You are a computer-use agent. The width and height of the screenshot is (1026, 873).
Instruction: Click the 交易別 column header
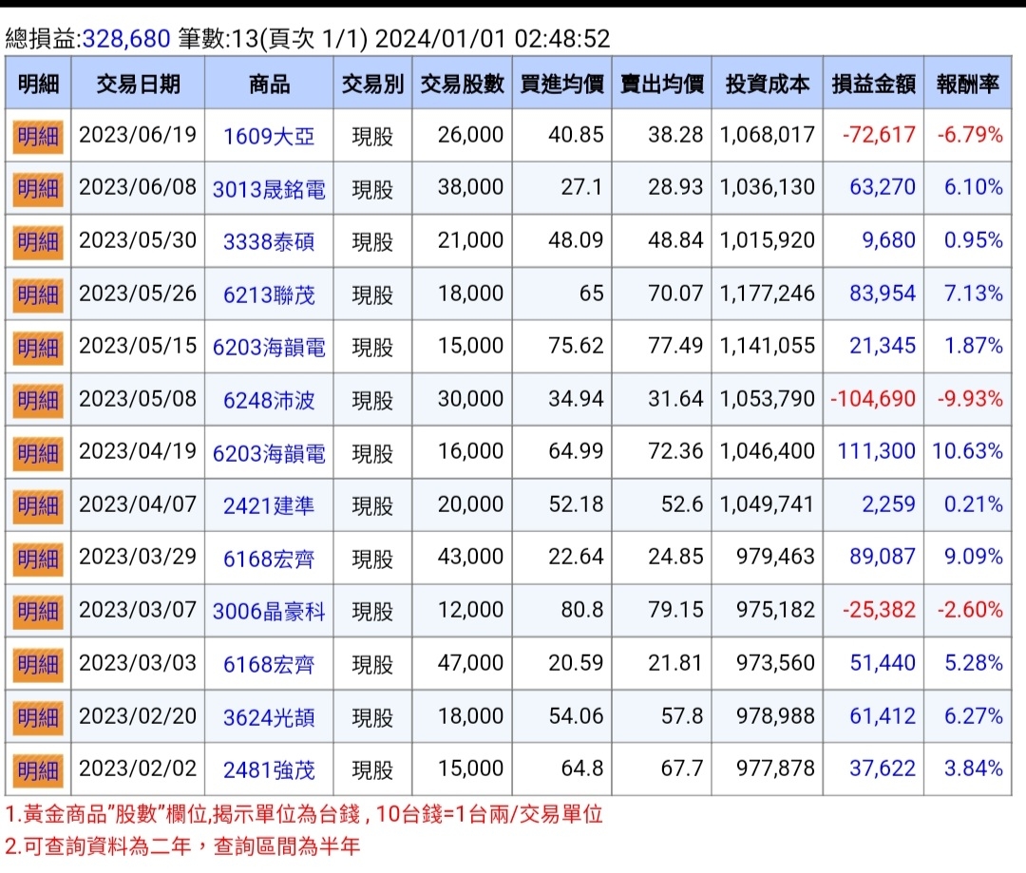(373, 83)
